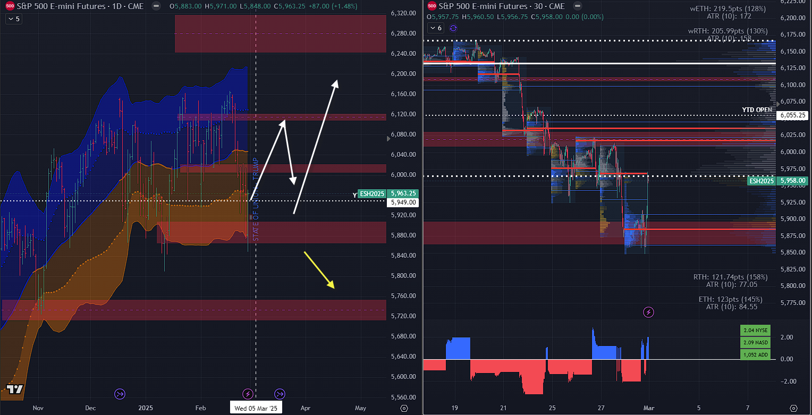
Task: Click the 6,100.00 label on the 30-minute price axis
Action: [793, 85]
